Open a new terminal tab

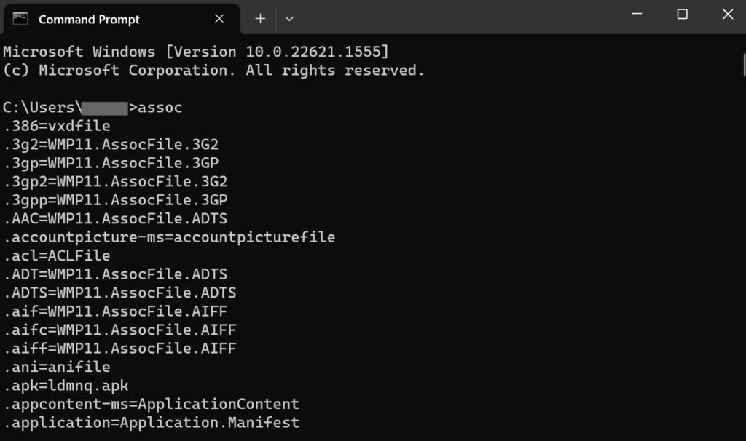point(260,18)
